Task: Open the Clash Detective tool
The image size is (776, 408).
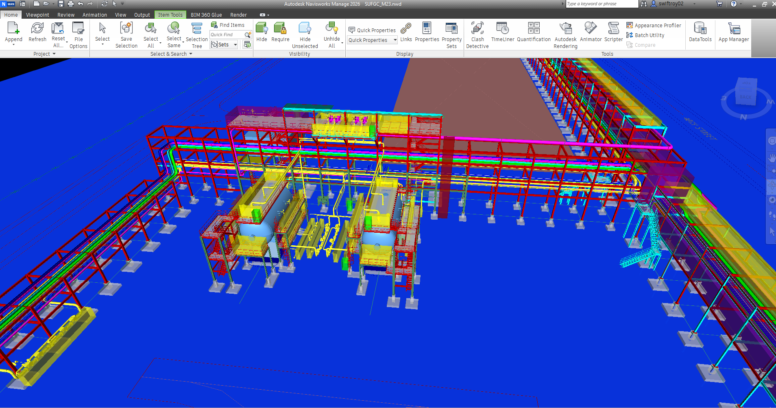Action: click(x=477, y=35)
